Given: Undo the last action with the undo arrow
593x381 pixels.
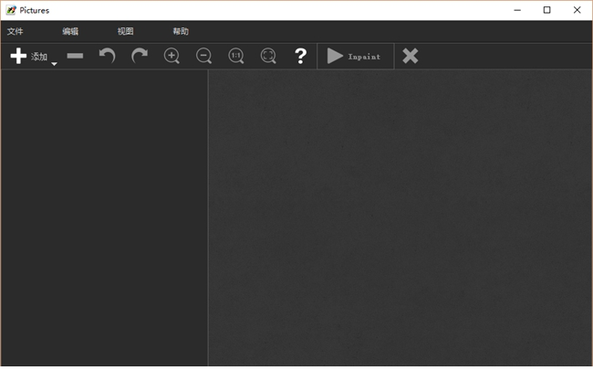Looking at the screenshot, I should (x=107, y=56).
